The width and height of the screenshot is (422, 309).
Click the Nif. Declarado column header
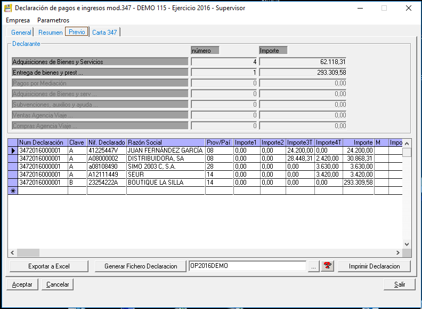pyautogui.click(x=107, y=142)
